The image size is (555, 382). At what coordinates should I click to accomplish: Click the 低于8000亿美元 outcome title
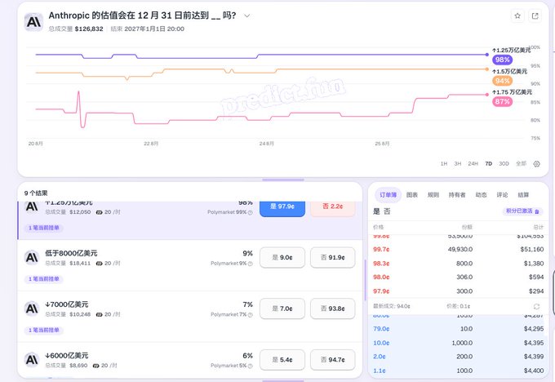click(71, 253)
